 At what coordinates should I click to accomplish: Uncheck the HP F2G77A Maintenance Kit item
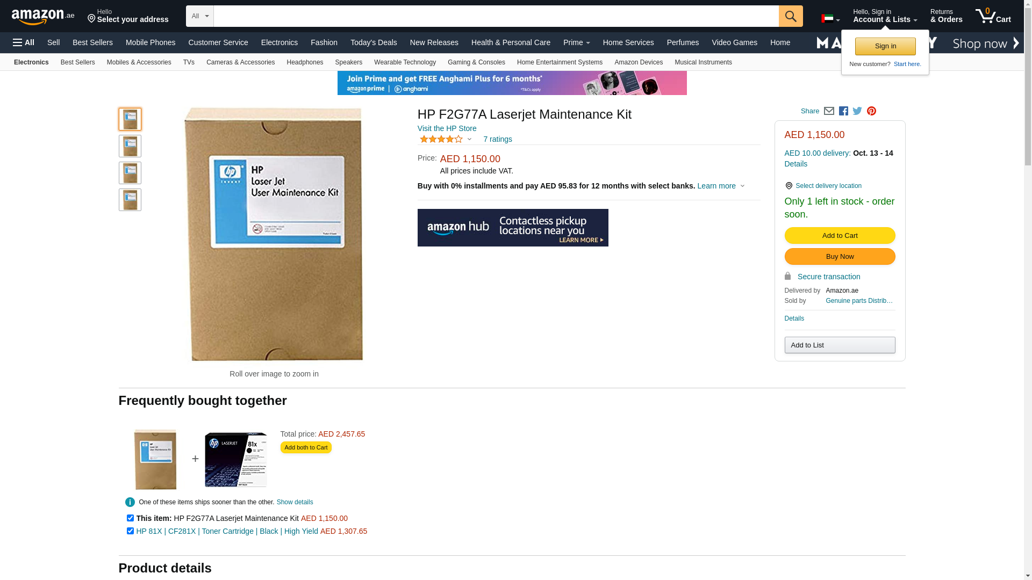click(x=130, y=518)
